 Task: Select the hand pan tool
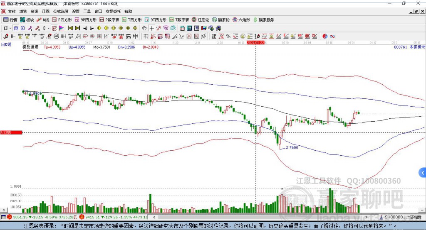coord(144,28)
